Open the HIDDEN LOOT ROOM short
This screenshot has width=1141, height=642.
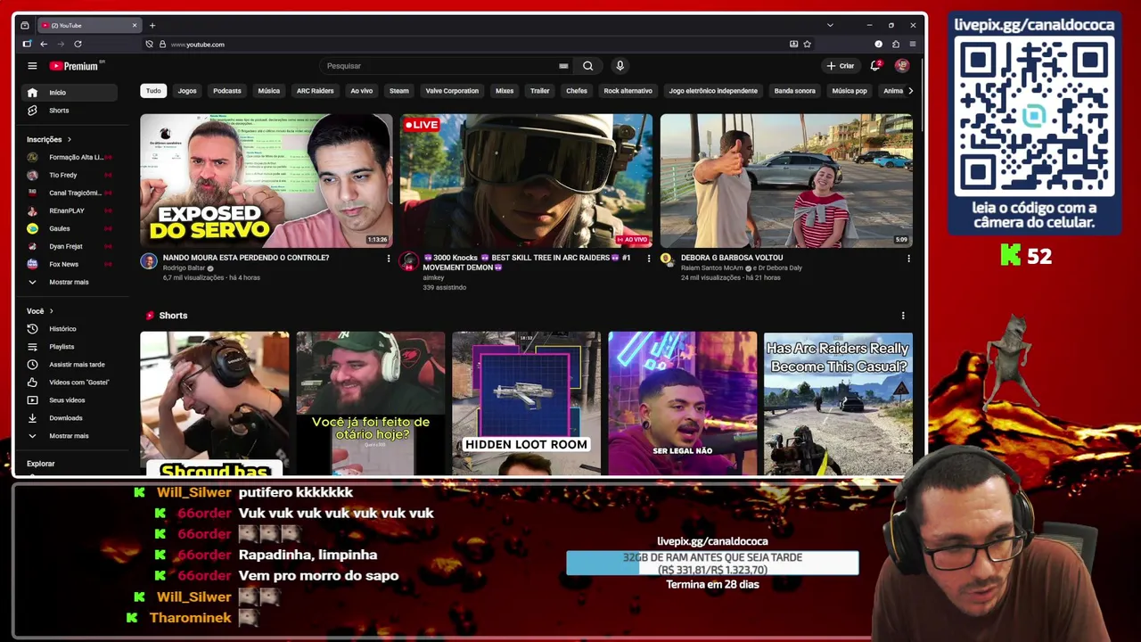coord(526,403)
